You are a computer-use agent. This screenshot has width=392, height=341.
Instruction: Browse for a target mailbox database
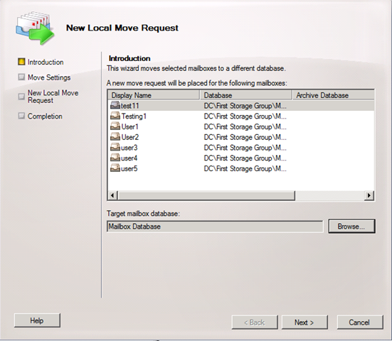351,227
